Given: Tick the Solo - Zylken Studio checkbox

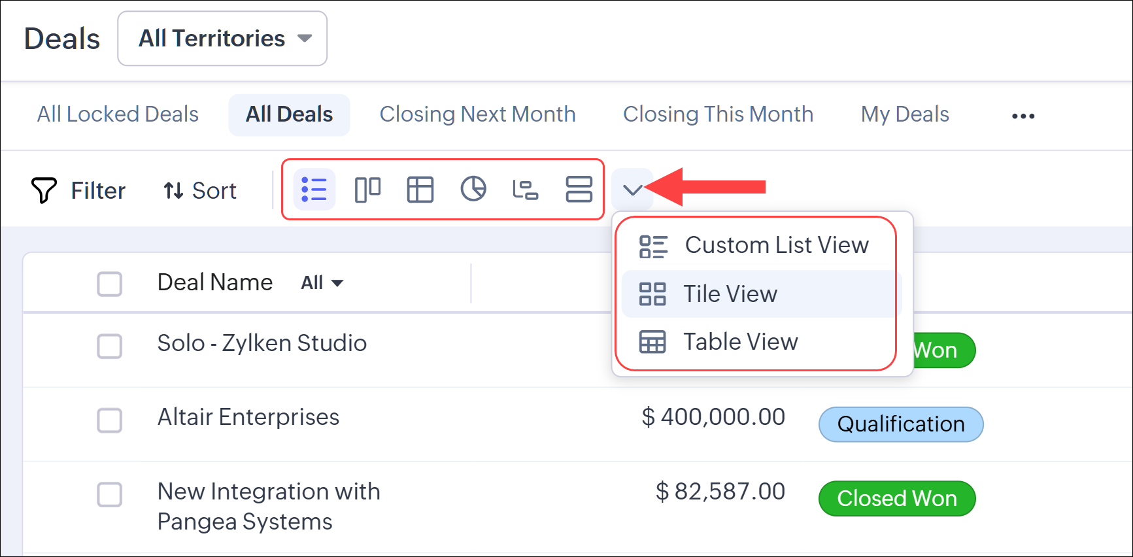Looking at the screenshot, I should [109, 346].
